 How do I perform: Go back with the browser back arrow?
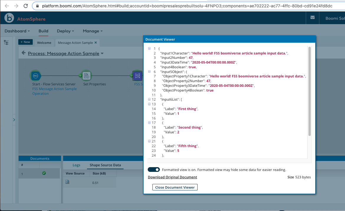tap(6, 6)
